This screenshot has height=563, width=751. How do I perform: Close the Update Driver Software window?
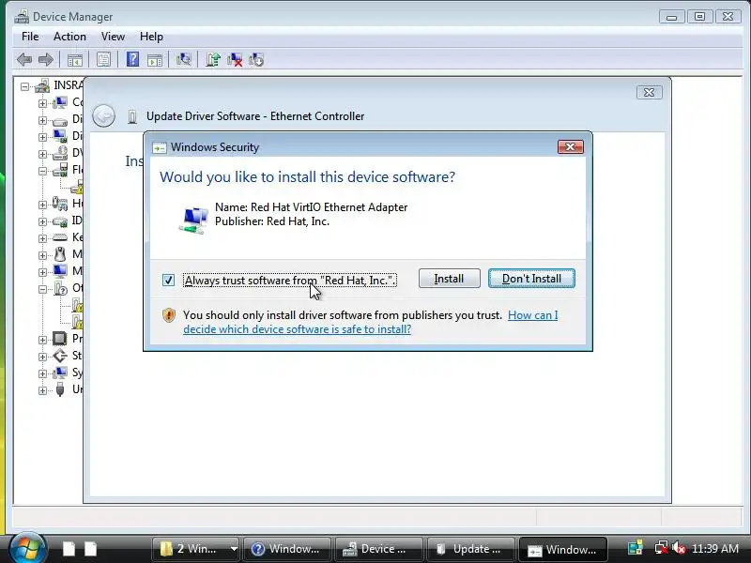[650, 92]
